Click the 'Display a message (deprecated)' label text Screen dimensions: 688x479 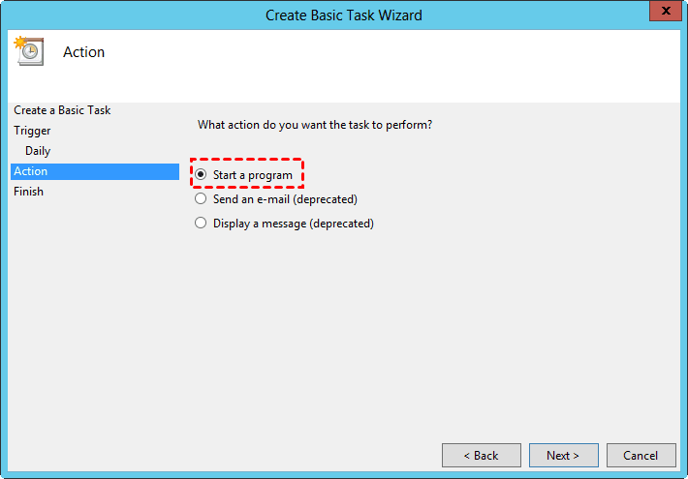pos(293,224)
